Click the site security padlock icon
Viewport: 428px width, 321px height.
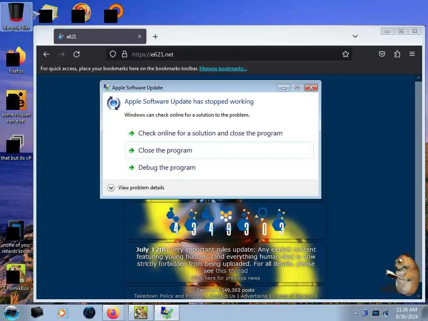(125, 54)
